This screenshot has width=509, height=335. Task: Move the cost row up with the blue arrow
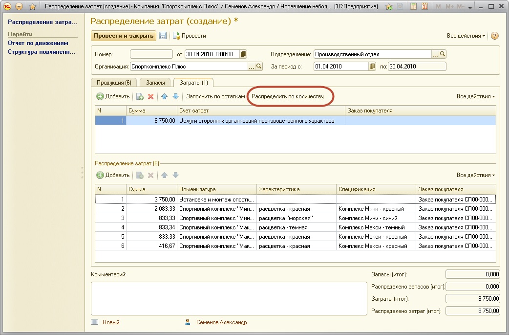[x=165, y=97]
